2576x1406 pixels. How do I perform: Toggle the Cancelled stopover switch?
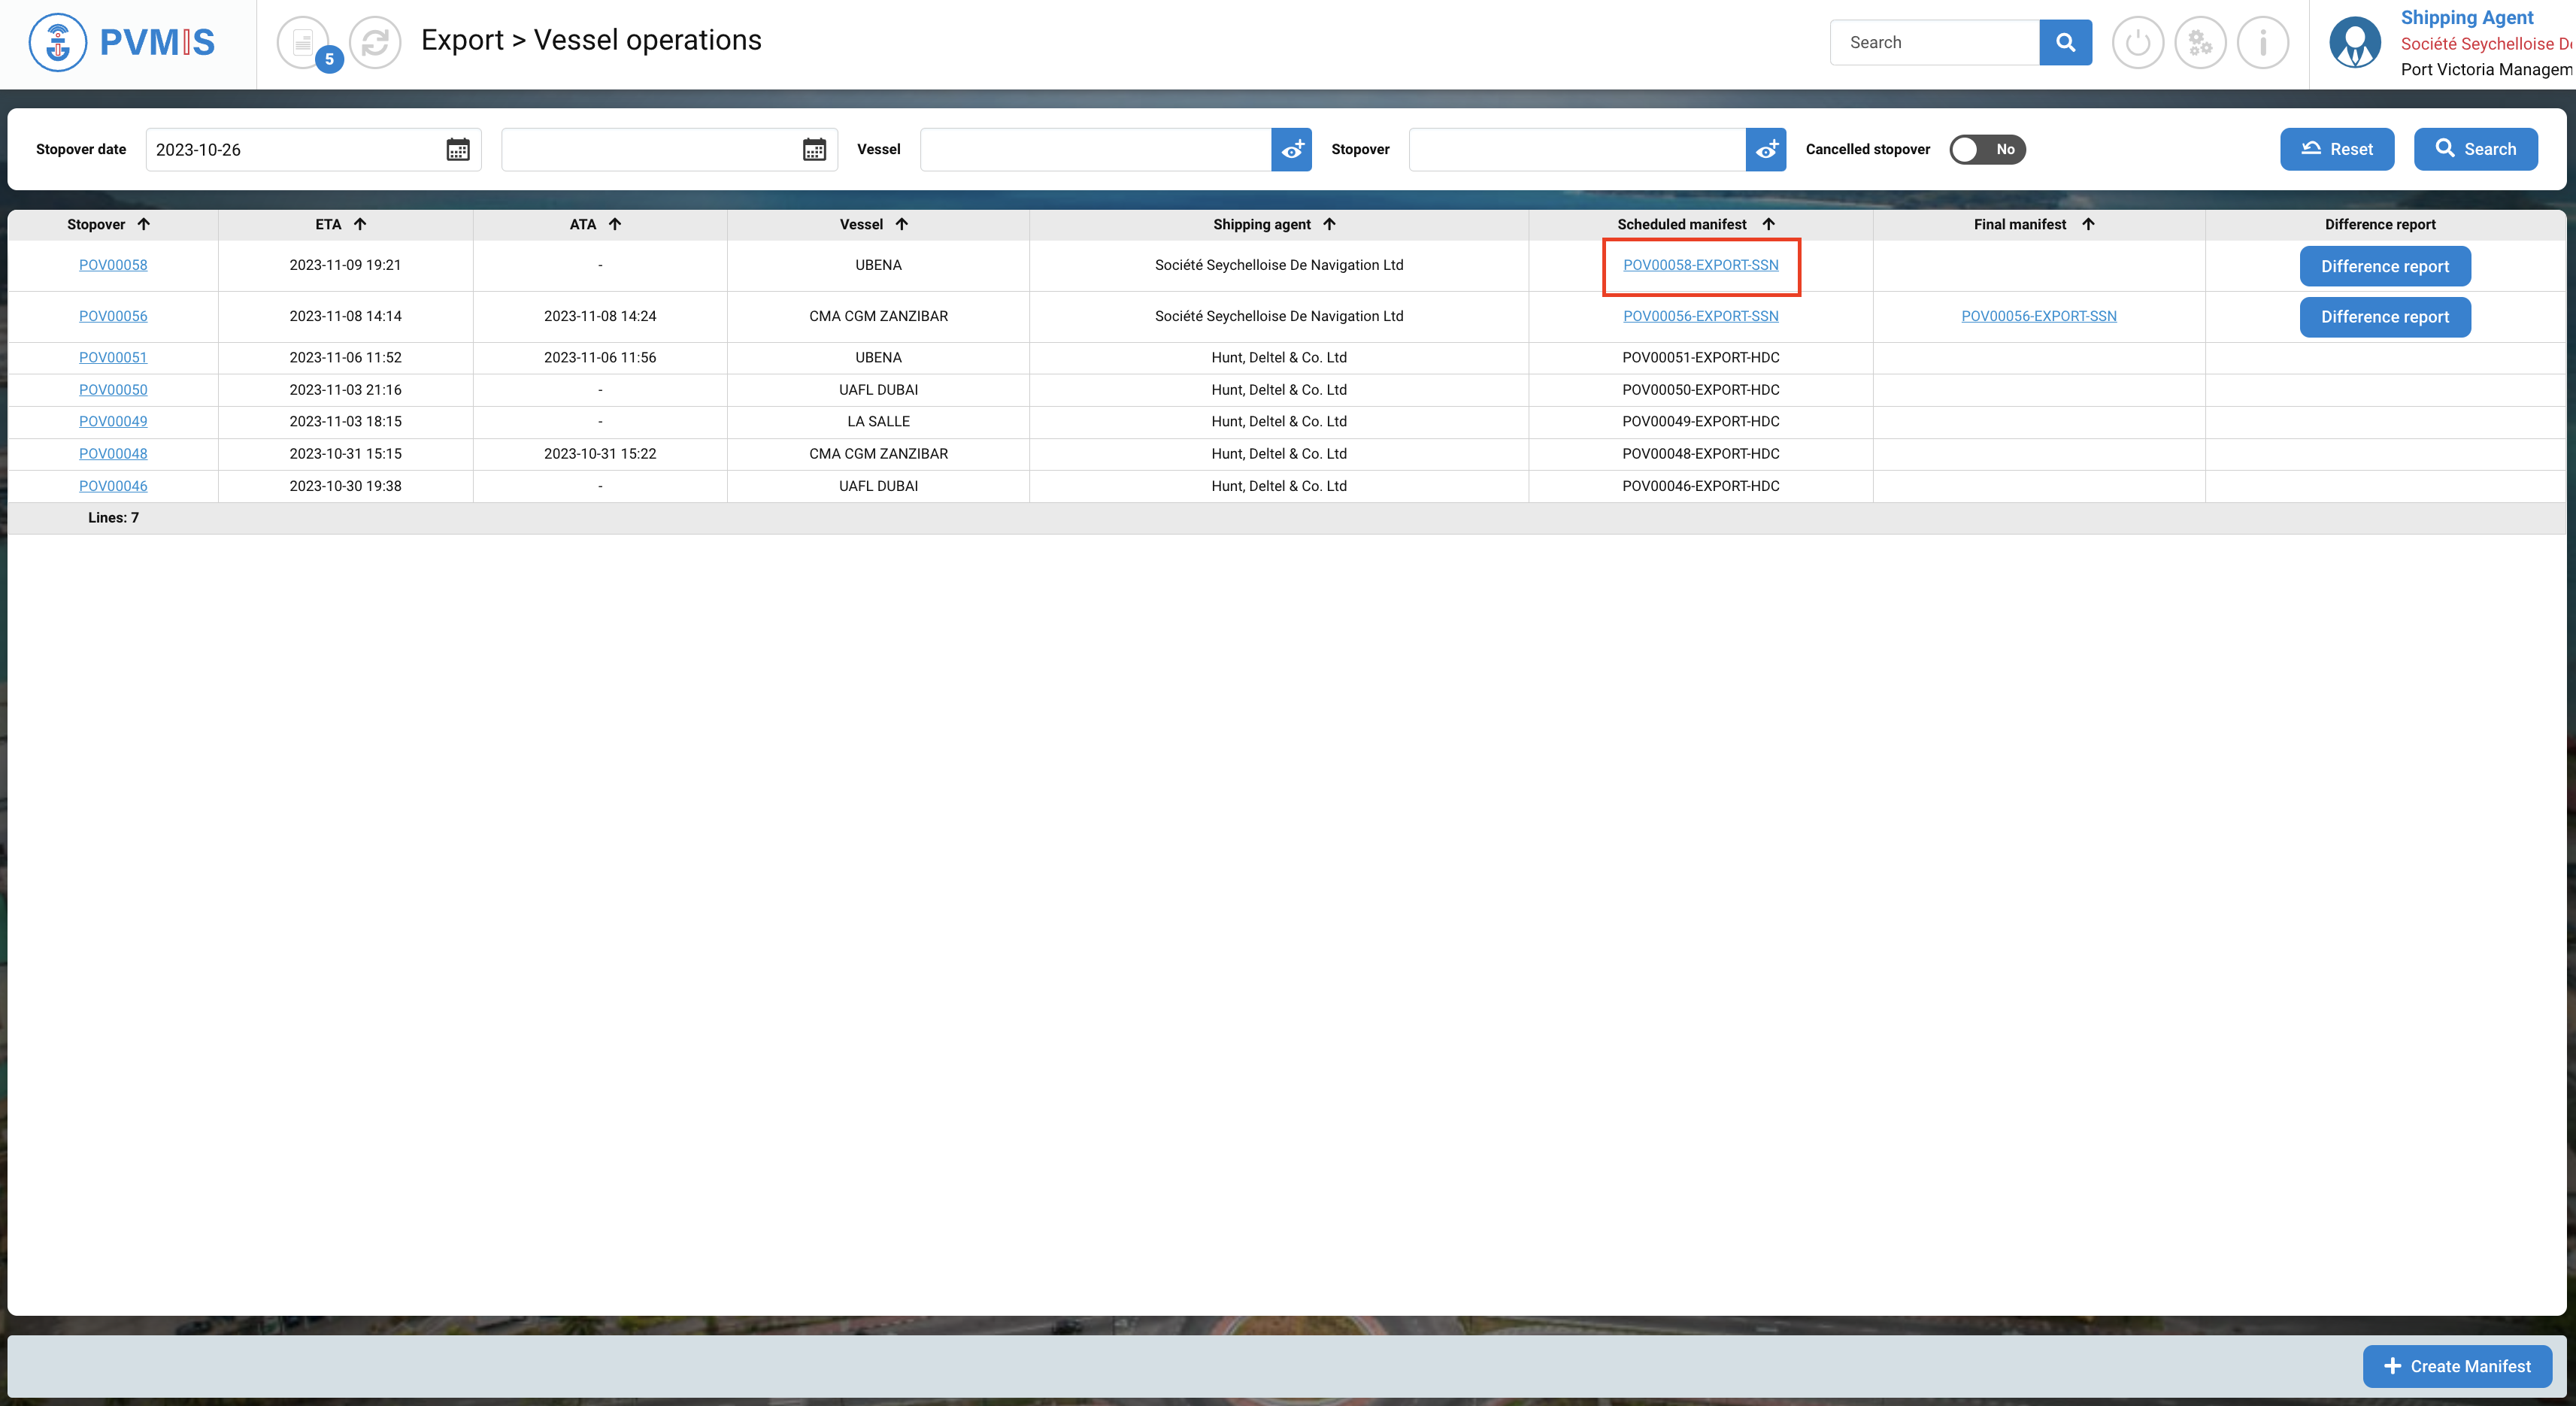point(1987,149)
